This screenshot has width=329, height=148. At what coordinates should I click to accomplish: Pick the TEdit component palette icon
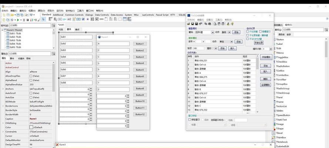pos(69,19)
